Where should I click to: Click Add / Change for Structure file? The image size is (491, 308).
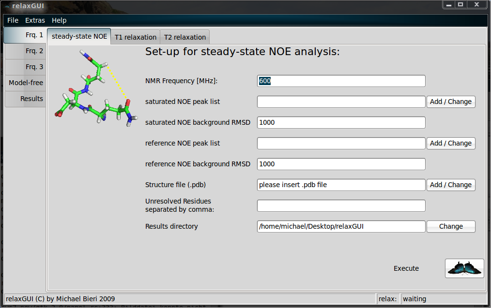(450, 185)
